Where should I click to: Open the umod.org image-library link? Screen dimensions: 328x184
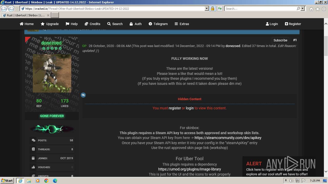click(x=190, y=169)
